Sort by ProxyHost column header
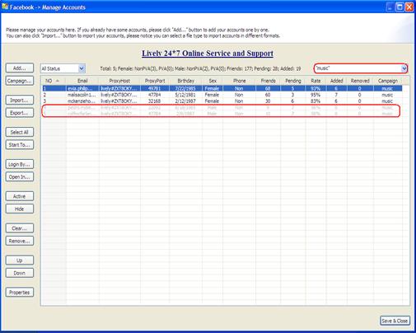416x333 pixels. point(119,81)
